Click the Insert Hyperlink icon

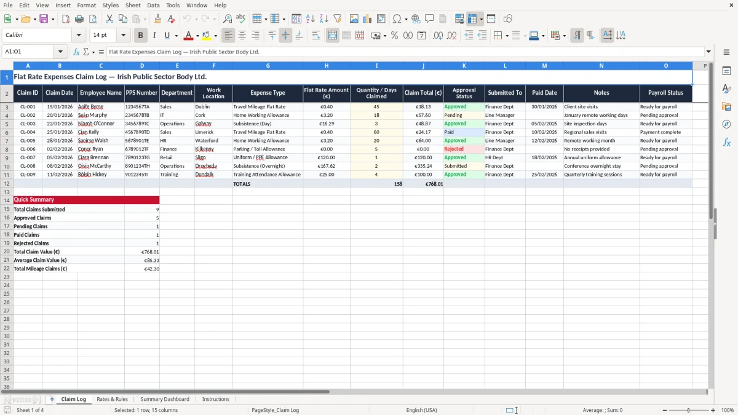click(416, 19)
